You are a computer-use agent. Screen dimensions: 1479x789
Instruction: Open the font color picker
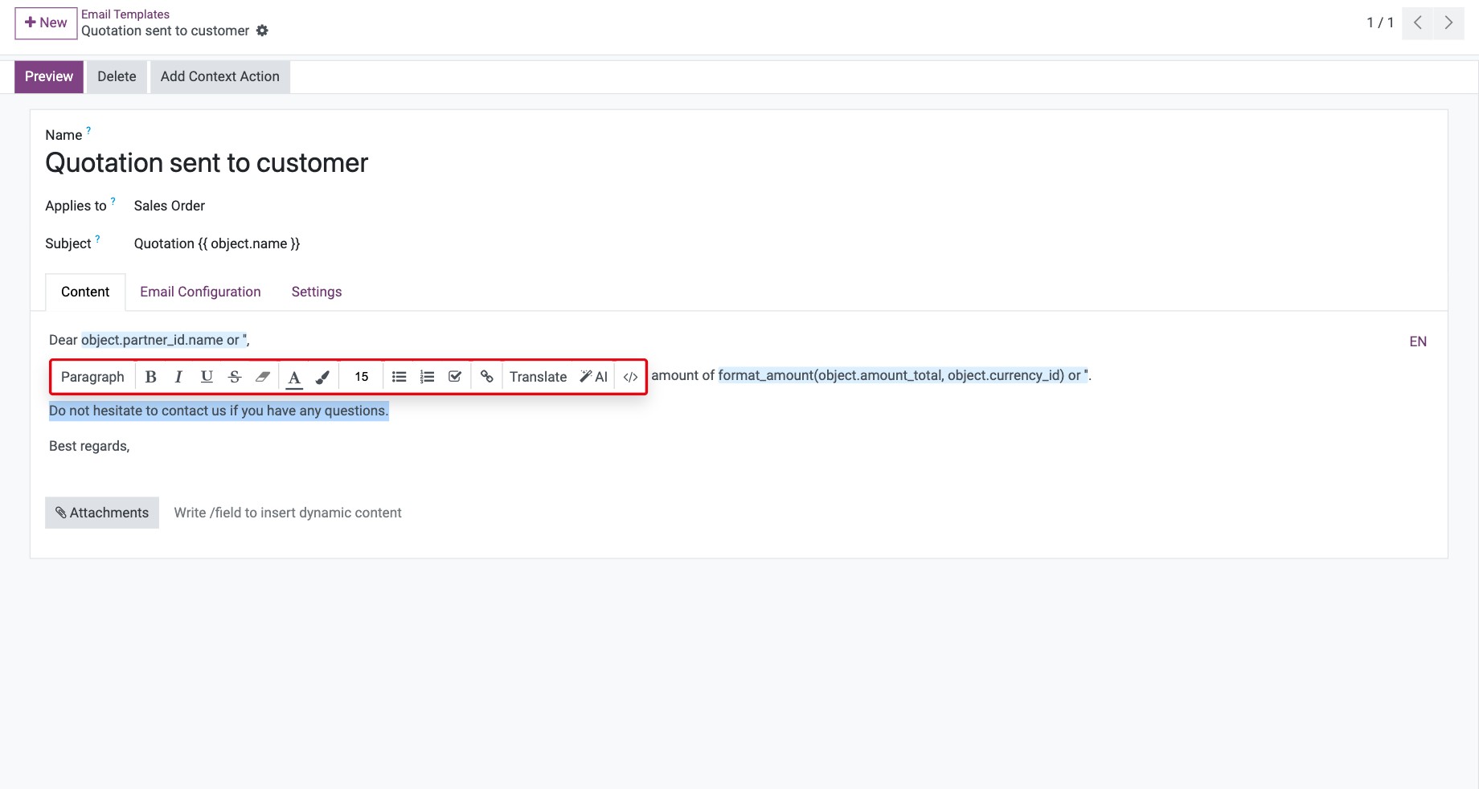point(294,377)
